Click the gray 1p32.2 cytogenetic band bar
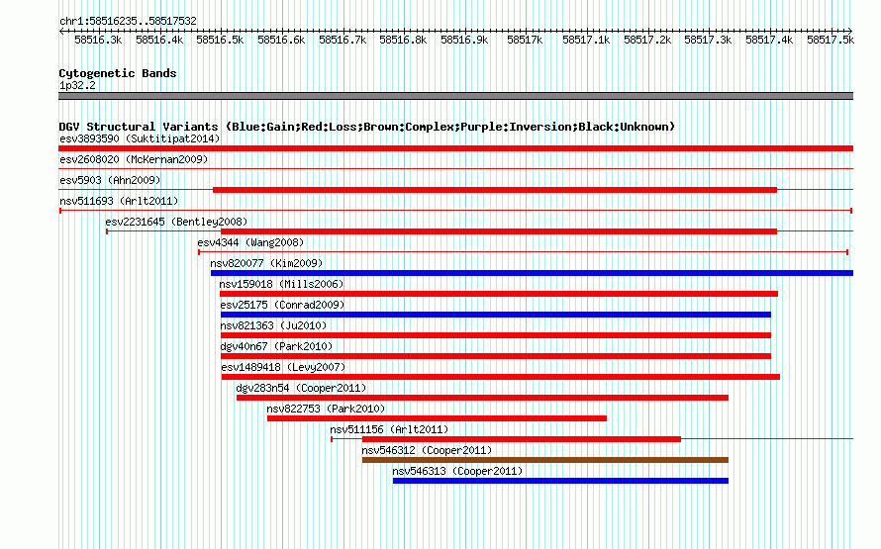This screenshot has width=881, height=549. pos(455,96)
